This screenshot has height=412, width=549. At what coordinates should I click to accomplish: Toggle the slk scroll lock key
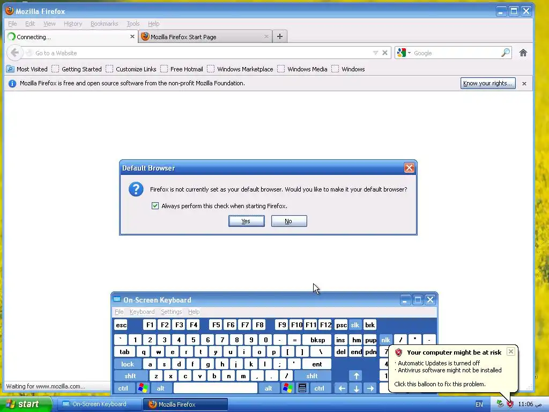click(355, 325)
